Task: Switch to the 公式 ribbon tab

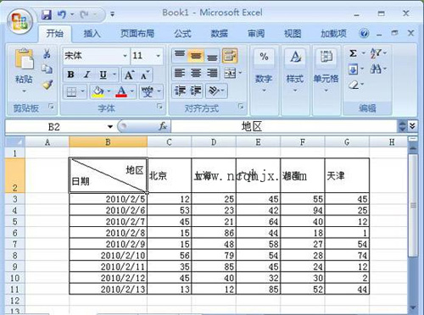Action: 182,34
